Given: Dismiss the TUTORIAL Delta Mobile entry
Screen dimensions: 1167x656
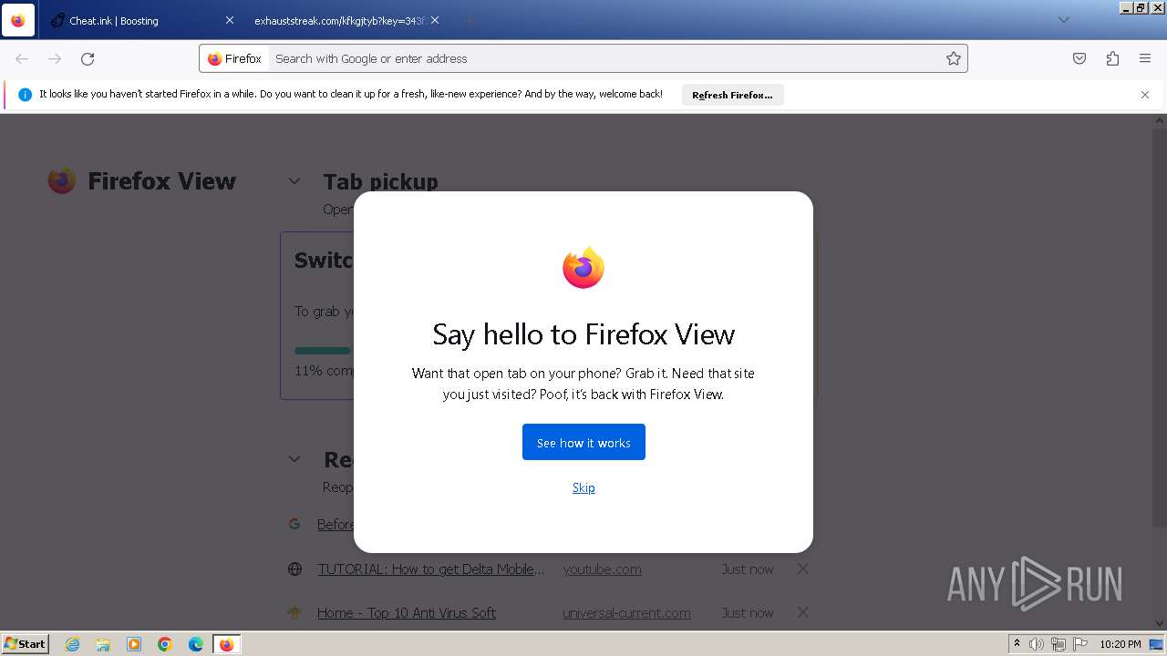Looking at the screenshot, I should (802, 569).
